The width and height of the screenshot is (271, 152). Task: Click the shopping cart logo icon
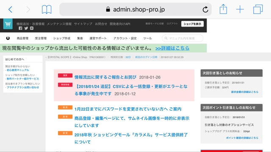(x=8, y=24)
